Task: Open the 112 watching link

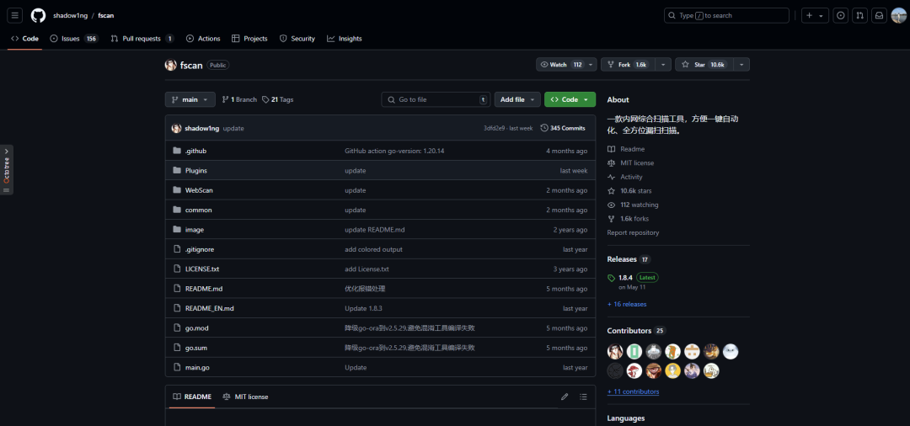Action: [x=633, y=205]
